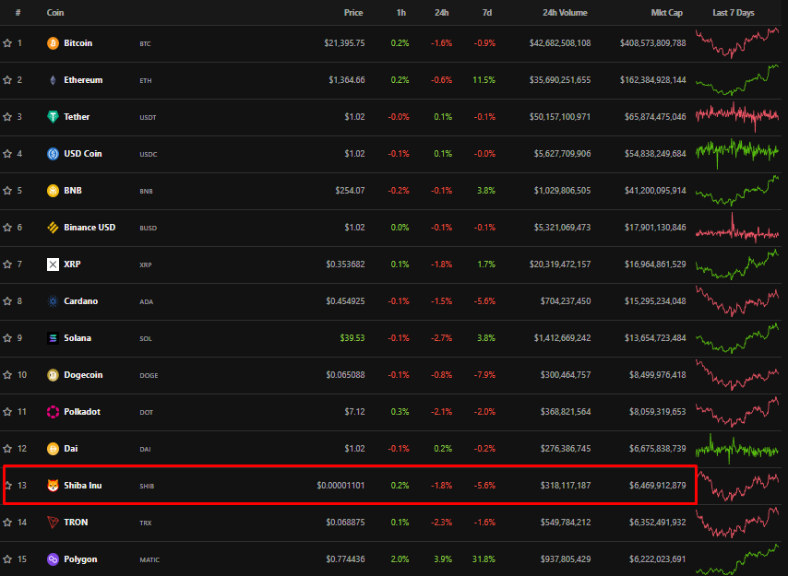Viewport: 788px width, 576px height.
Task: Click the Last 7 Days header
Action: [x=734, y=13]
